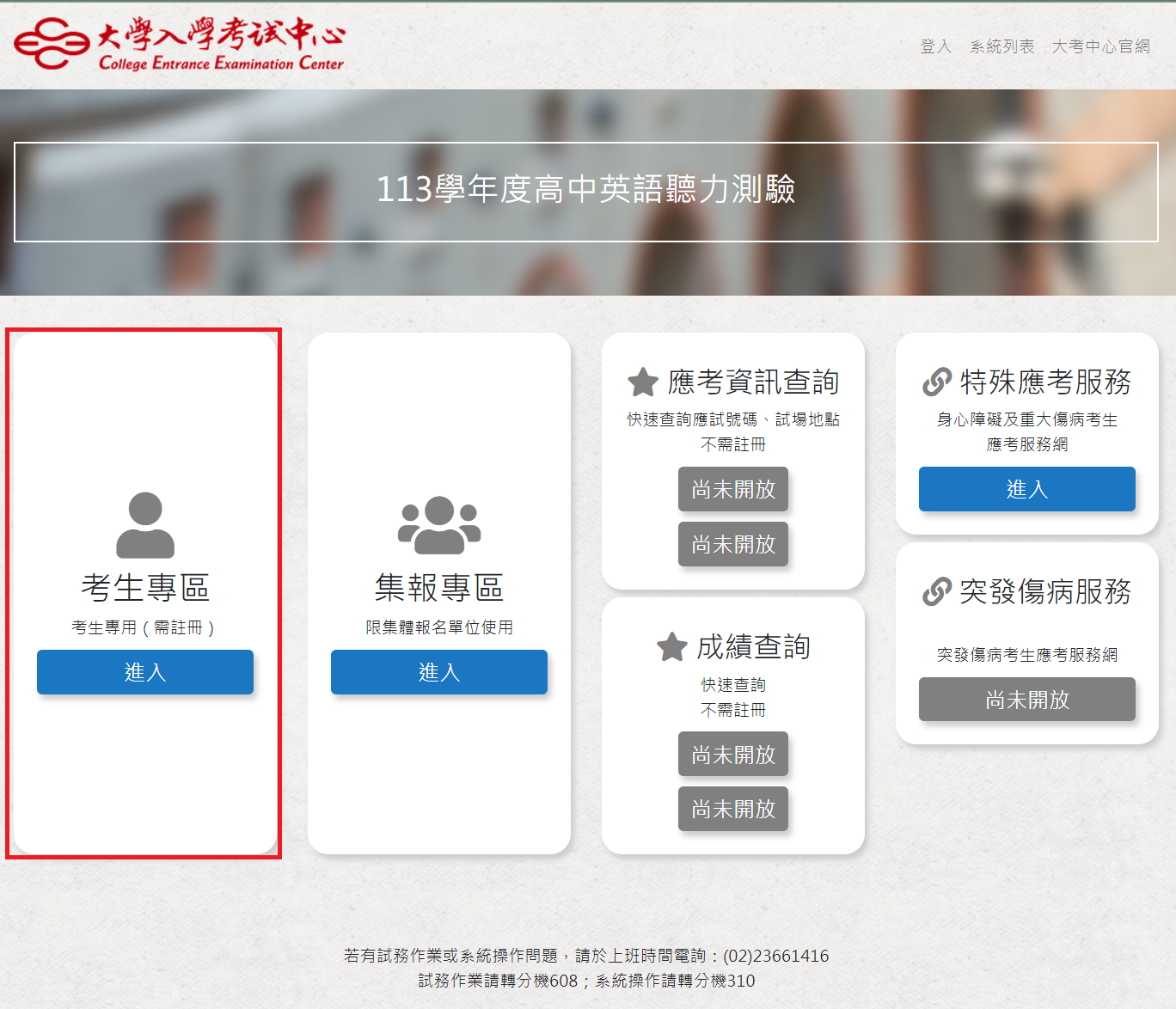Viewport: 1176px width, 1009px height.
Task: Click the second 尚未開放 button under 應考資訊查詢
Action: pos(733,544)
